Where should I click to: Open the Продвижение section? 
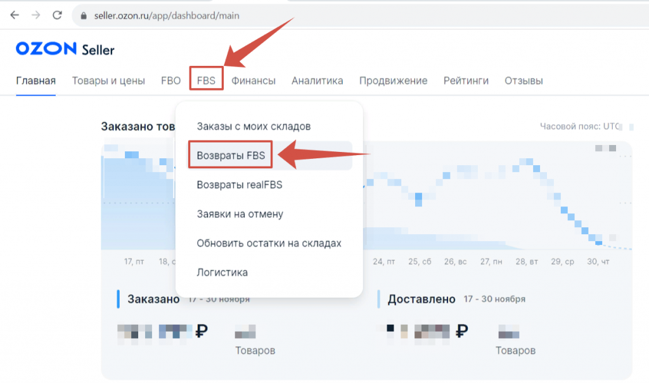393,80
